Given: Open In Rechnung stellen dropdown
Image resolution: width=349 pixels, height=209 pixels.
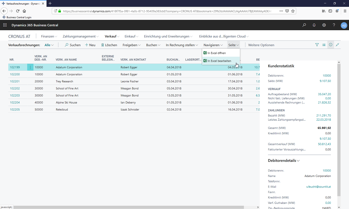Looking at the screenshot, I should (182, 45).
